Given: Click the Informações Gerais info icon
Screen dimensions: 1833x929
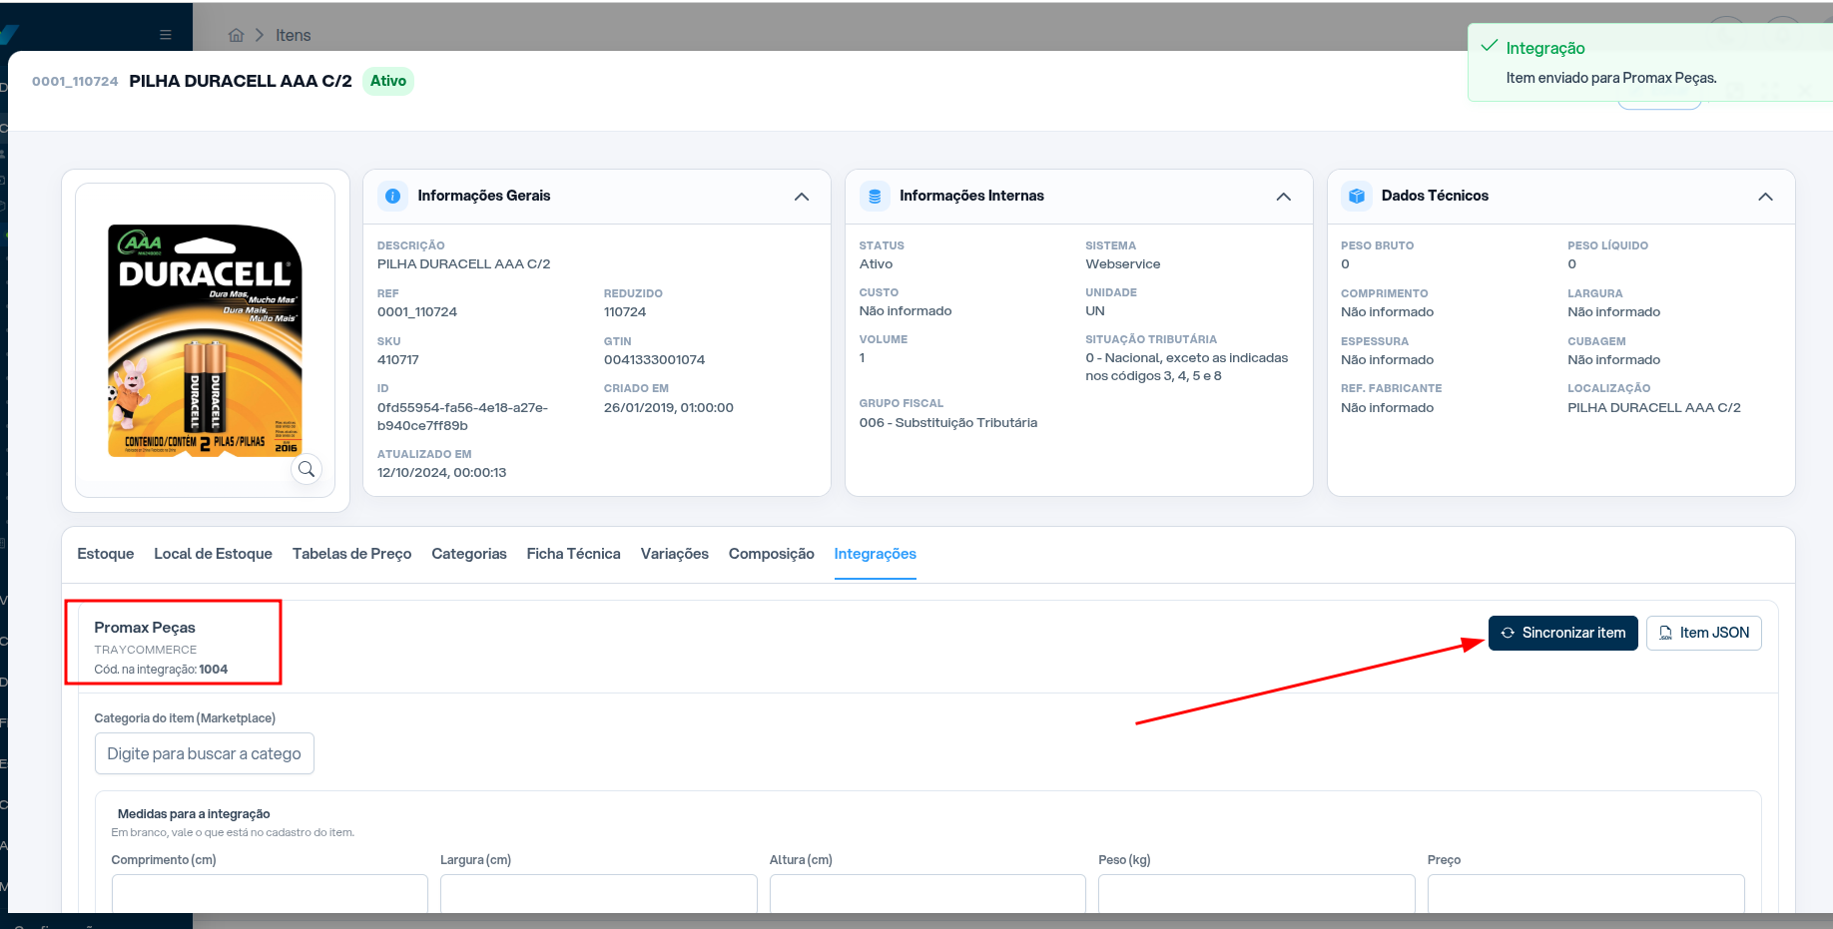Looking at the screenshot, I should coord(393,197).
